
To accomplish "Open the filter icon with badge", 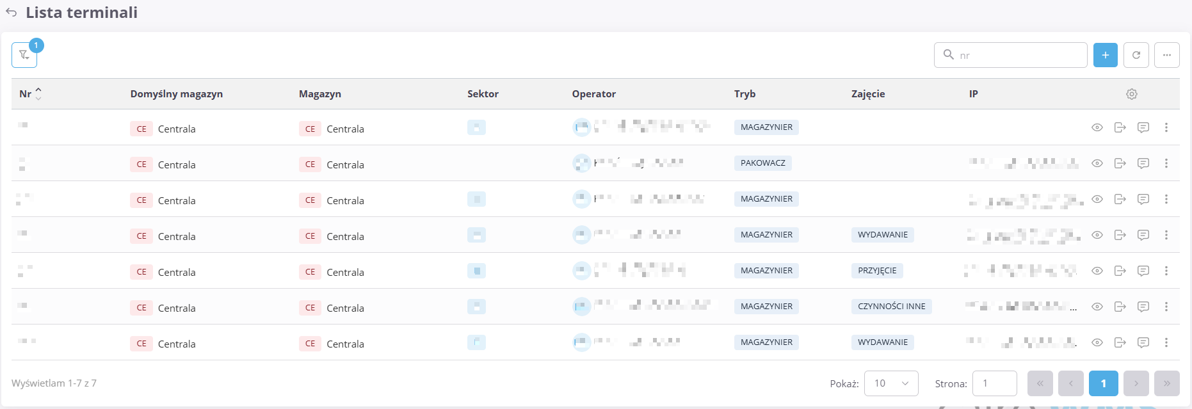I will [24, 55].
